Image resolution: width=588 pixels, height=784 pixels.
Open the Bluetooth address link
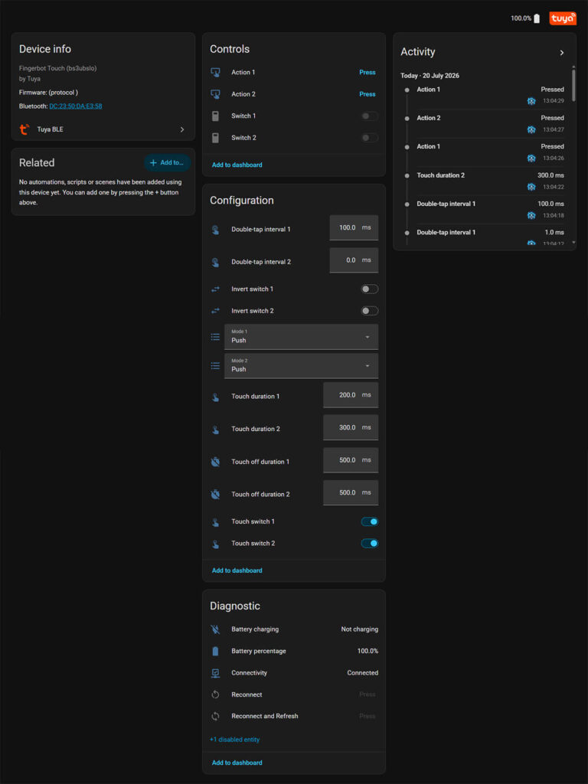tap(76, 106)
